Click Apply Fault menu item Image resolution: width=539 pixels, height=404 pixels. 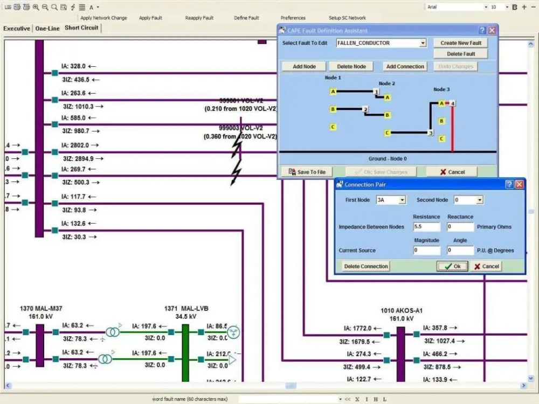(150, 18)
